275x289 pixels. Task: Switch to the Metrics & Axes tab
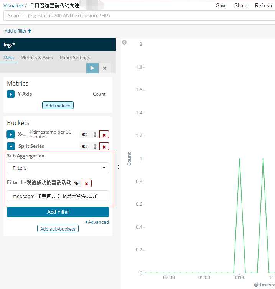[x=37, y=58]
